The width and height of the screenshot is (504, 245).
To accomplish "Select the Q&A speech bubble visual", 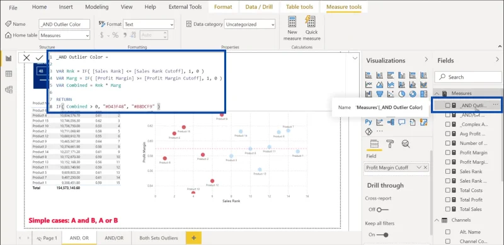I will click(x=402, y=122).
